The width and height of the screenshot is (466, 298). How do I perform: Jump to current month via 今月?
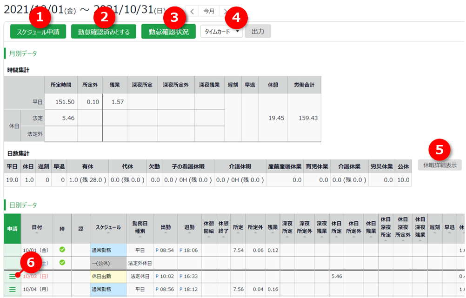(x=209, y=11)
